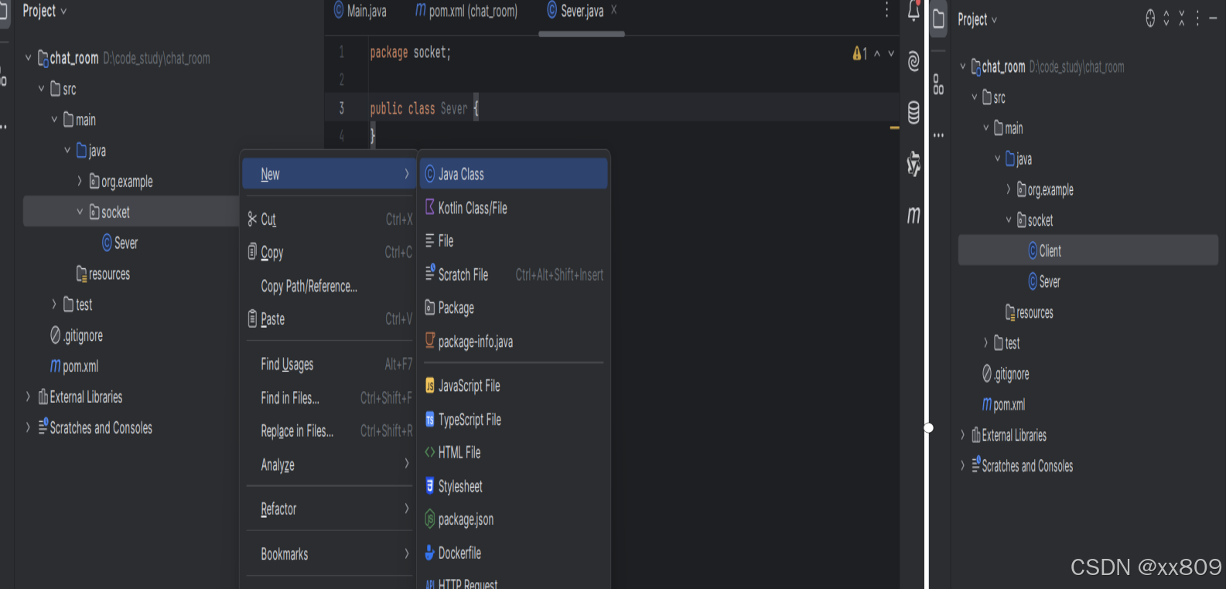Click the Select Opened File crosshair icon

(1150, 19)
